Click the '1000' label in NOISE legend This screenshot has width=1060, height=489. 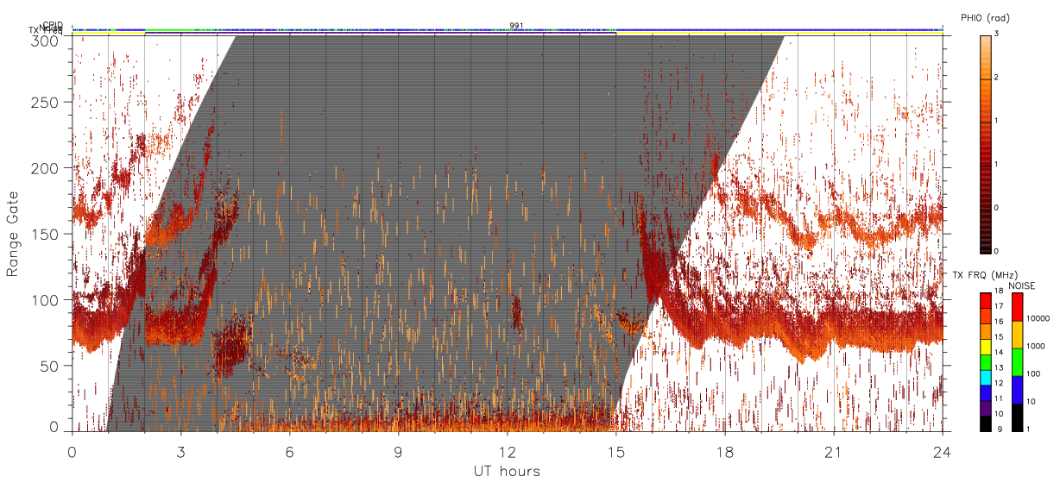(x=1035, y=347)
